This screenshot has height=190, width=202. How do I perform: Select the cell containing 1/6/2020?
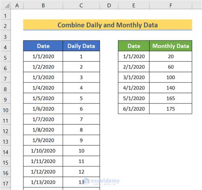pyautogui.click(x=43, y=109)
